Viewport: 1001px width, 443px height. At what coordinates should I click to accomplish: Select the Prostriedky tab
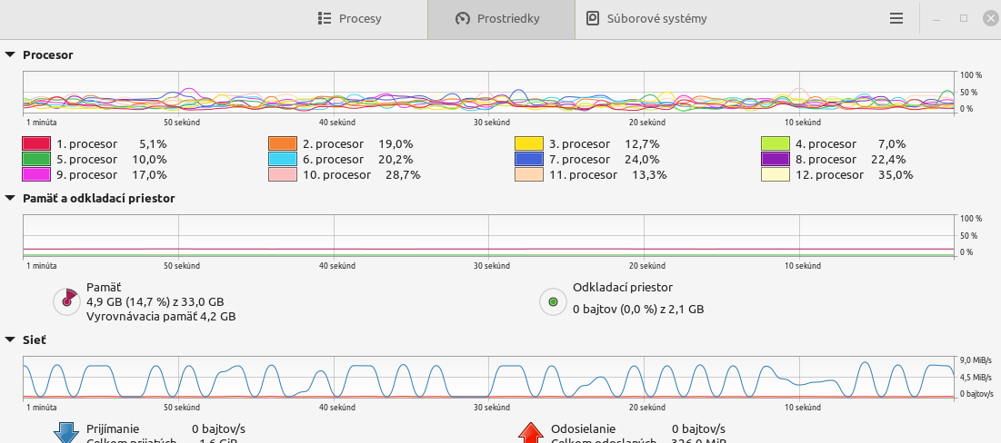[501, 19]
